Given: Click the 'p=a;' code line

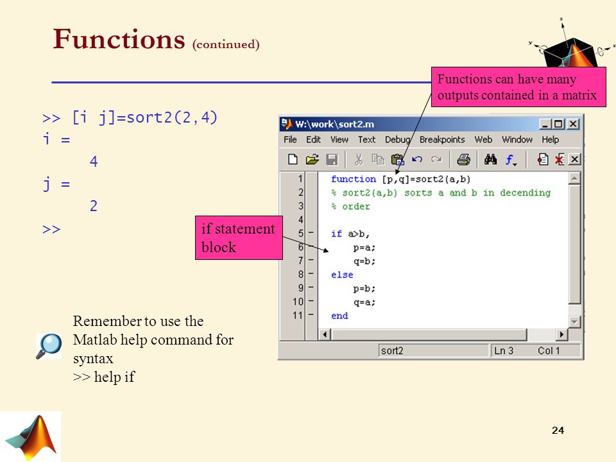Looking at the screenshot, I should coord(364,248).
